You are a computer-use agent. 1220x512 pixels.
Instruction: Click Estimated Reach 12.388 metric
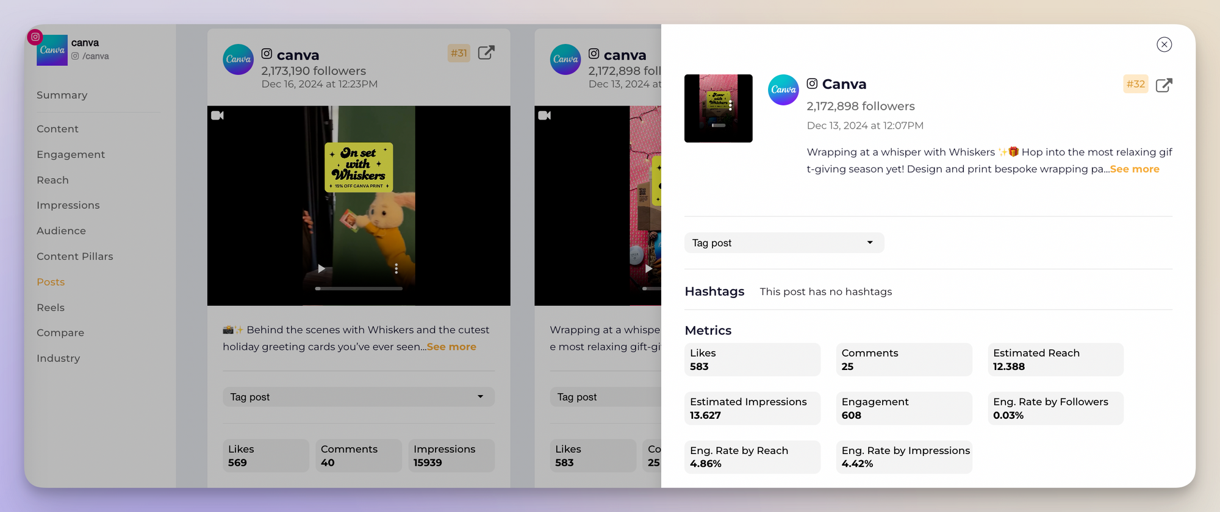1055,360
